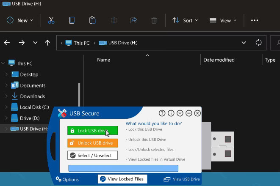
Task: Open USB Secure help question mark icon
Action: click(x=162, y=113)
